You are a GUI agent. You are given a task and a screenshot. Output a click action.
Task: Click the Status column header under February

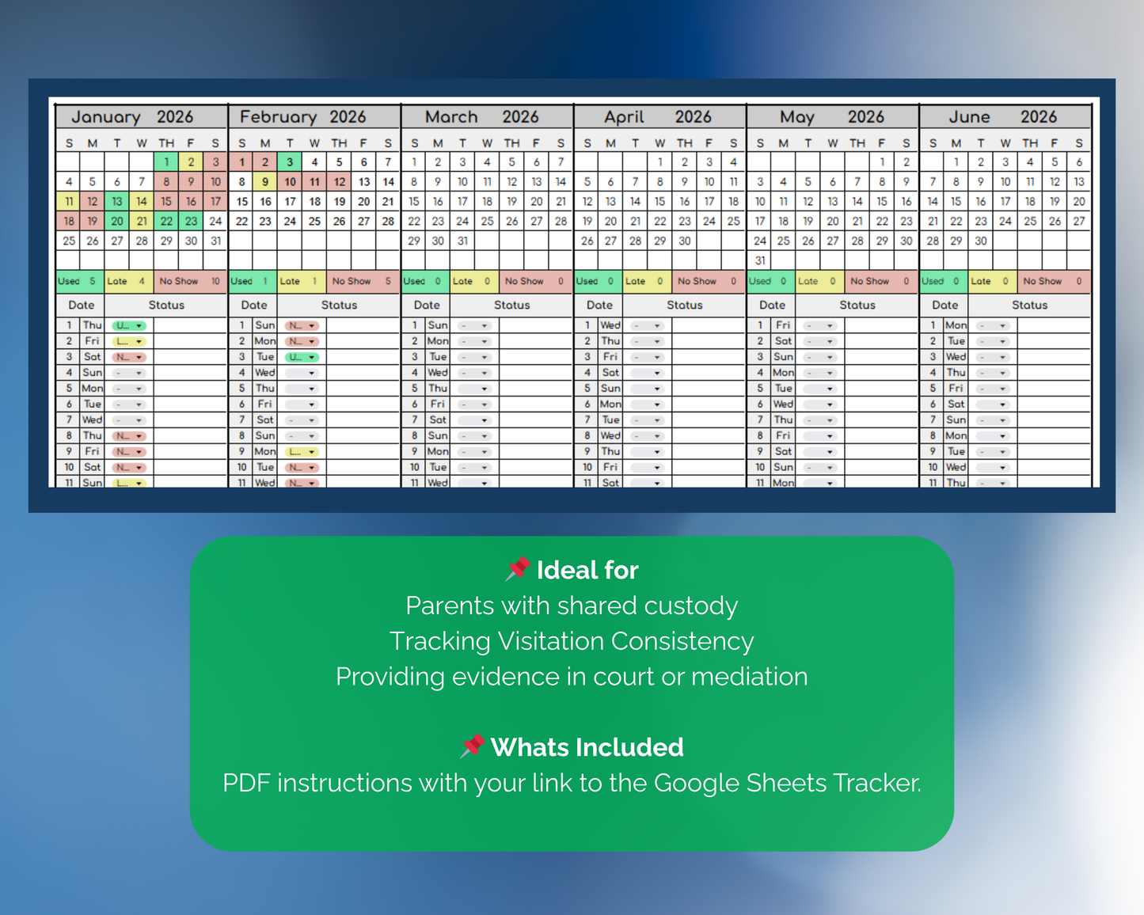tap(339, 305)
